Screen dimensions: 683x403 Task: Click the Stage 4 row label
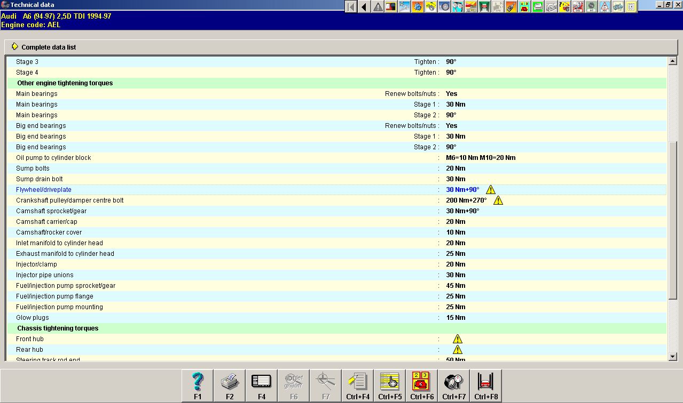pos(27,72)
